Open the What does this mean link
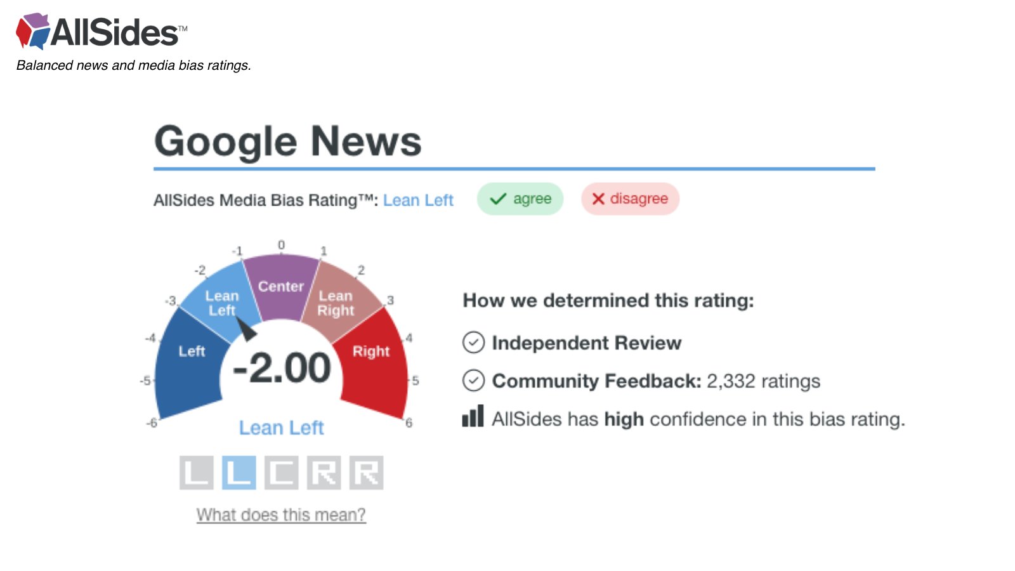Image resolution: width=1015 pixels, height=571 pixels. tap(281, 515)
